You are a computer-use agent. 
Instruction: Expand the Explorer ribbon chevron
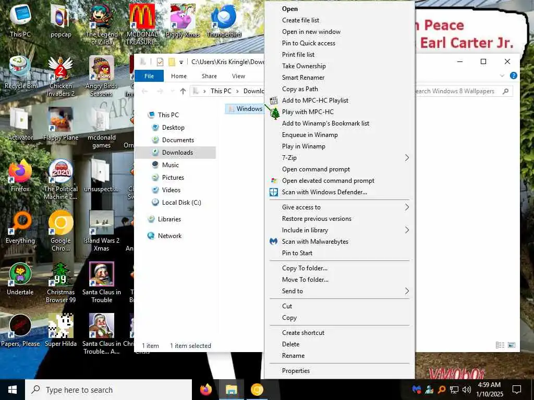[502, 76]
